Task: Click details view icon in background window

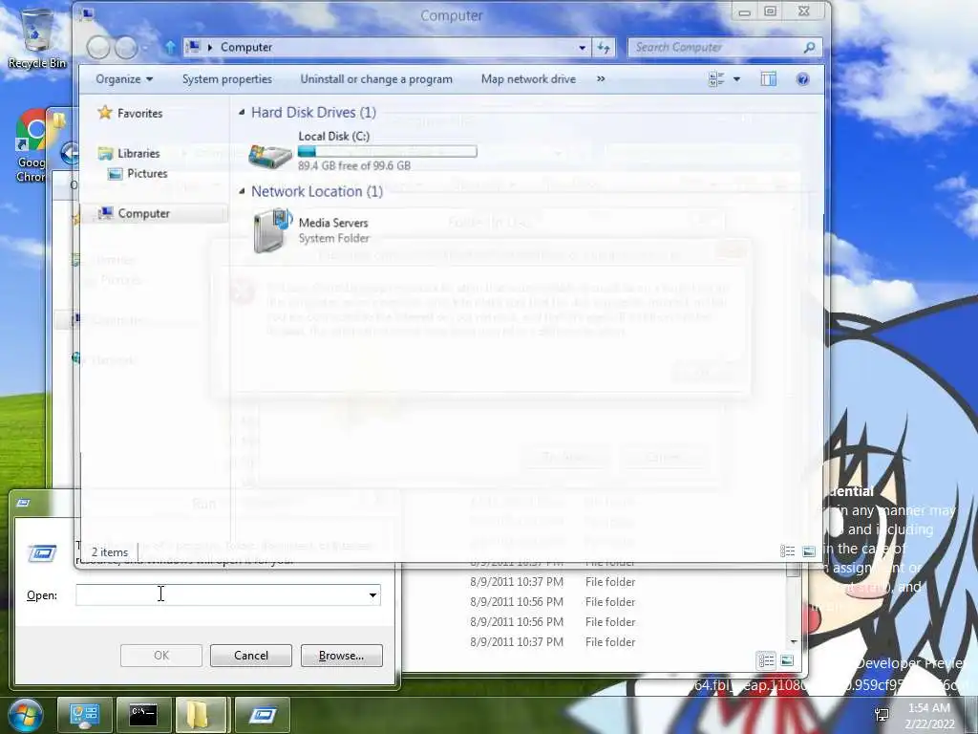Action: 766,660
